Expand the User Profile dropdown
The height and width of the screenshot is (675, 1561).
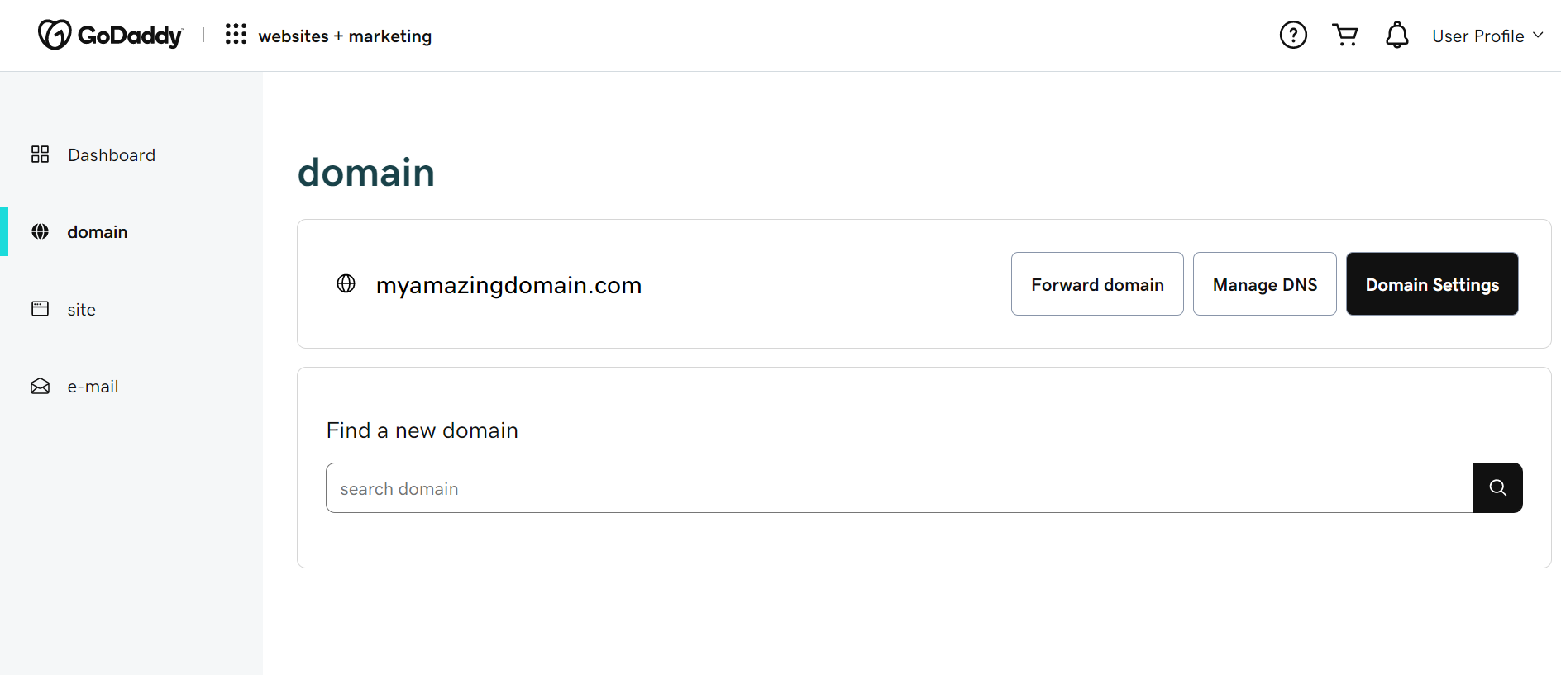[x=1486, y=36]
